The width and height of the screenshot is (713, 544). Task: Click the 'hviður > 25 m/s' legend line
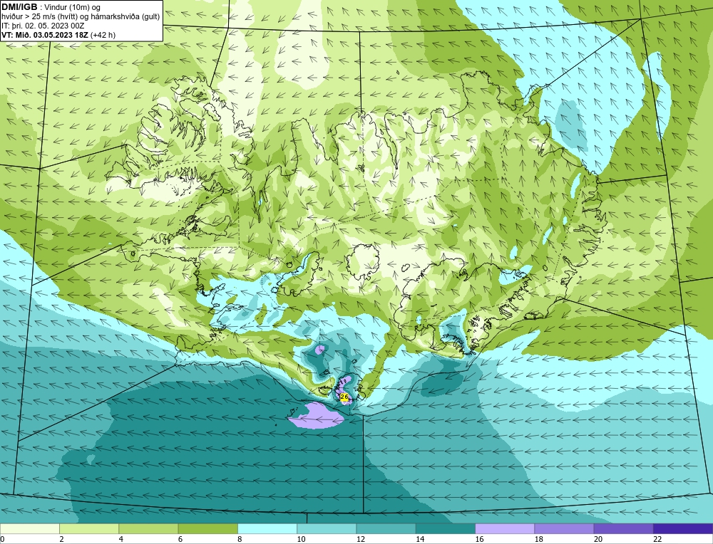point(81,16)
